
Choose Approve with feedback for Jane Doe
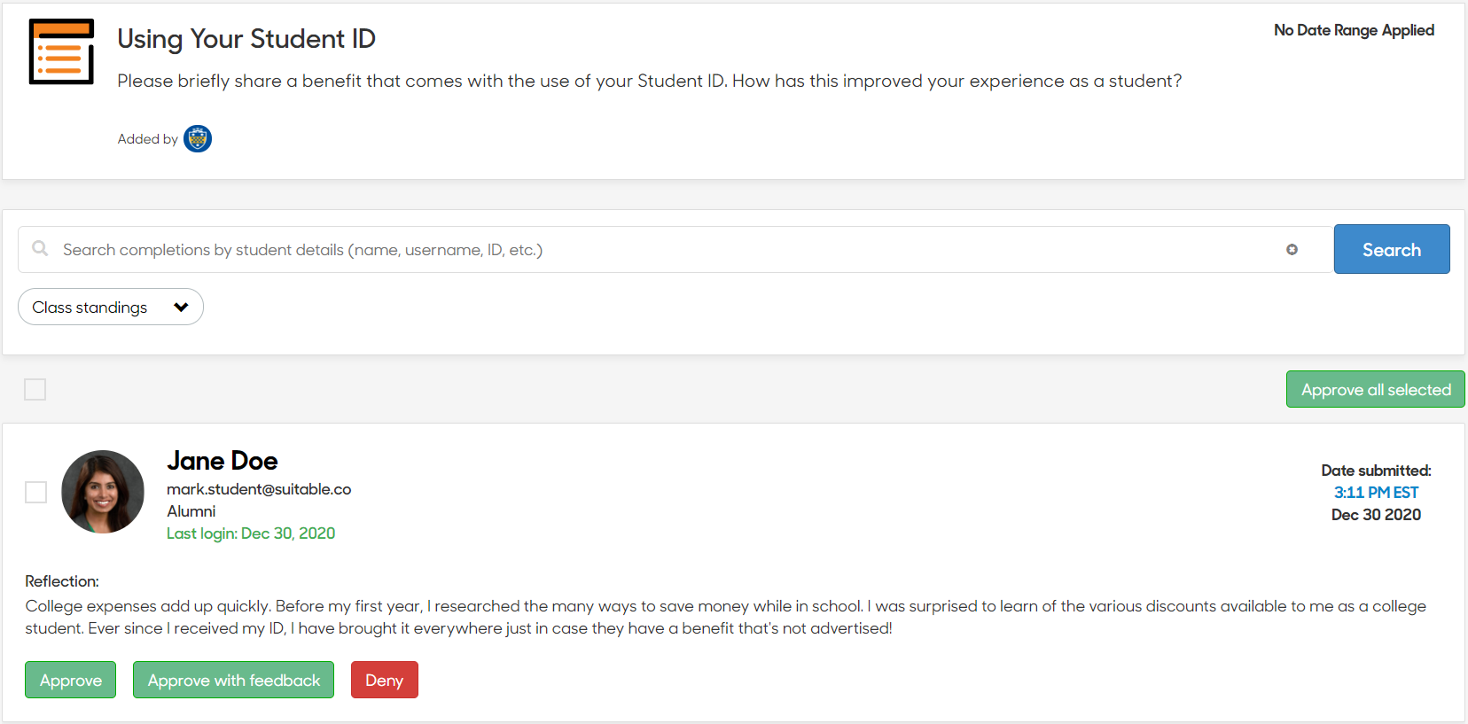233,680
